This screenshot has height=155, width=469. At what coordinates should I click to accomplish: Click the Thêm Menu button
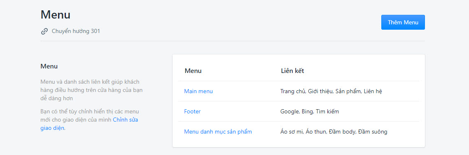pos(403,22)
